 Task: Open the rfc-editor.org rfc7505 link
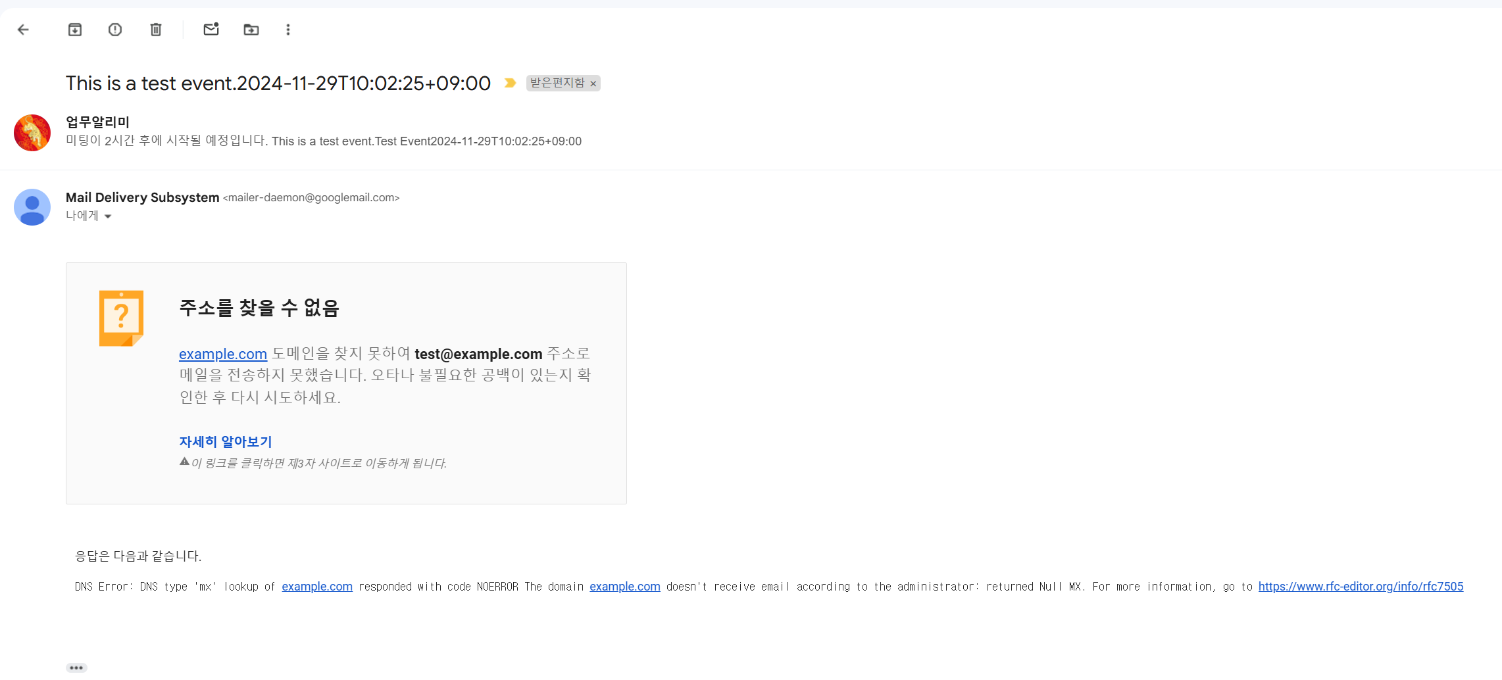(x=1361, y=587)
